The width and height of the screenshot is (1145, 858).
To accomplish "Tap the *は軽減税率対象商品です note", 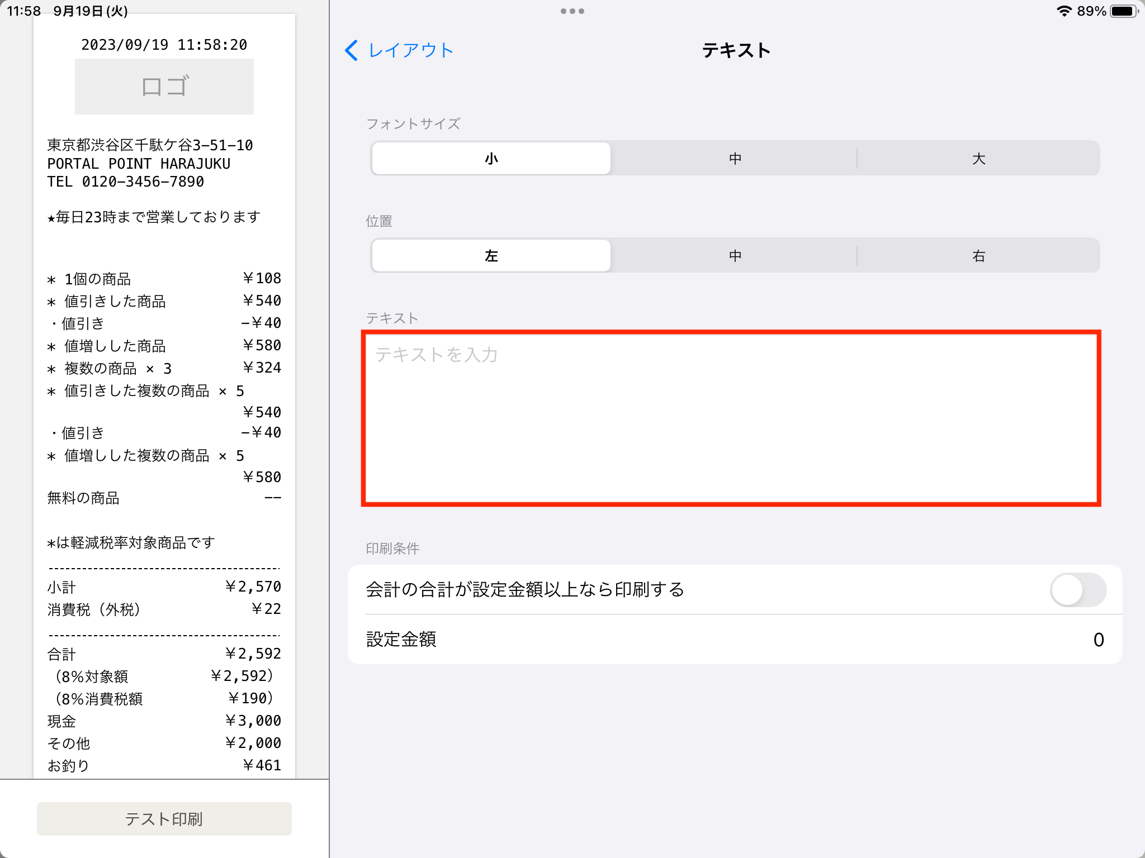I will tap(131, 542).
